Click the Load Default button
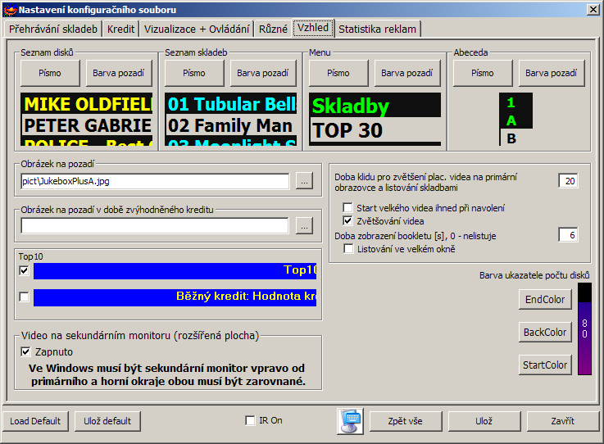The height and width of the screenshot is (444, 604). 35,421
